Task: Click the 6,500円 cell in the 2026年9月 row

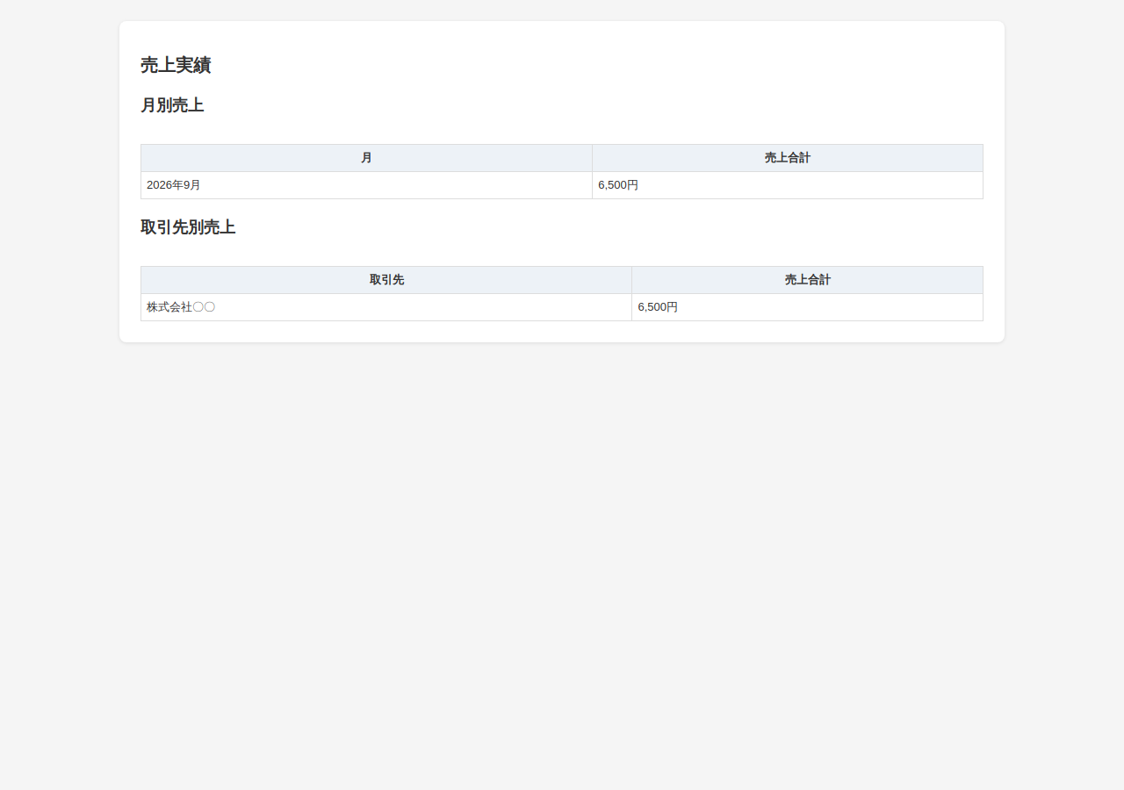Action: click(x=788, y=185)
